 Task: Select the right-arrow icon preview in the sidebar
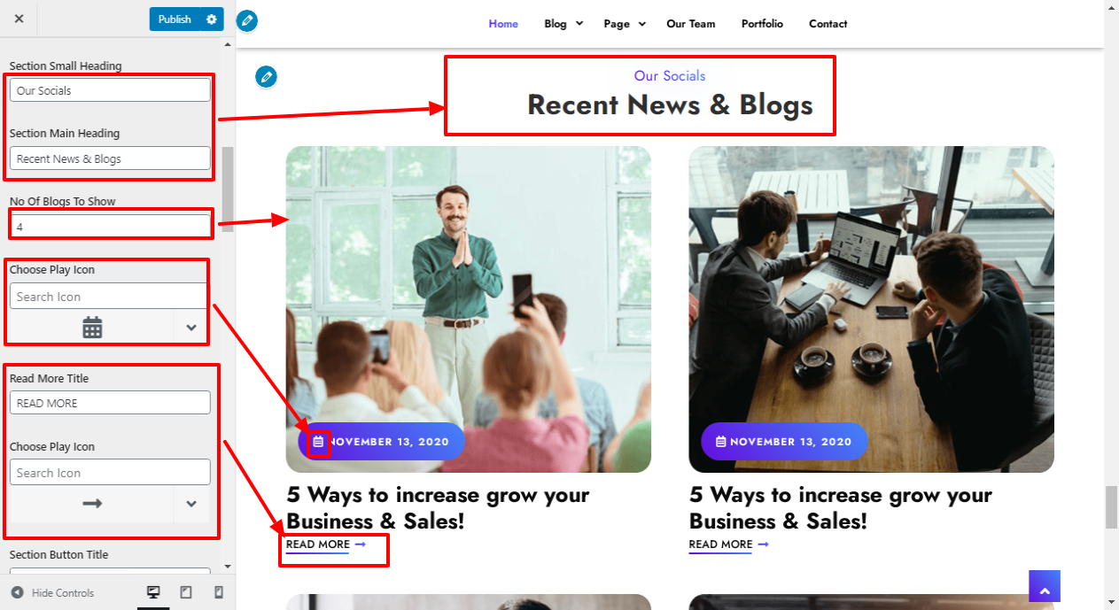[x=92, y=504]
